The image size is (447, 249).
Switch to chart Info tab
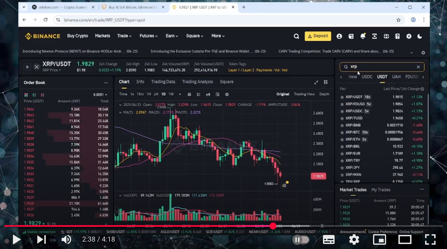click(x=140, y=82)
